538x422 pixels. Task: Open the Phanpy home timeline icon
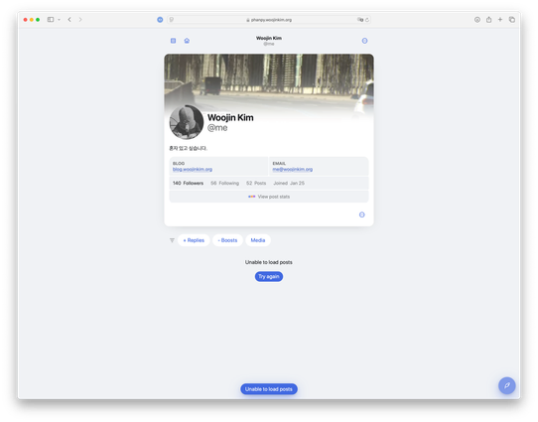(187, 41)
